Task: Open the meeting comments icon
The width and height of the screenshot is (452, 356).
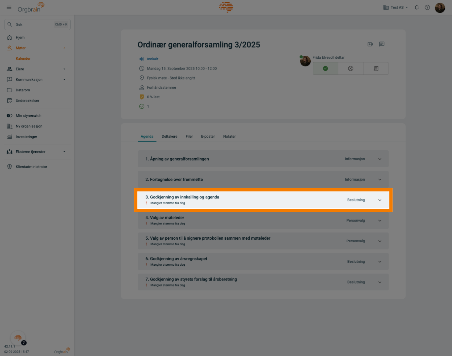Action: [x=382, y=44]
